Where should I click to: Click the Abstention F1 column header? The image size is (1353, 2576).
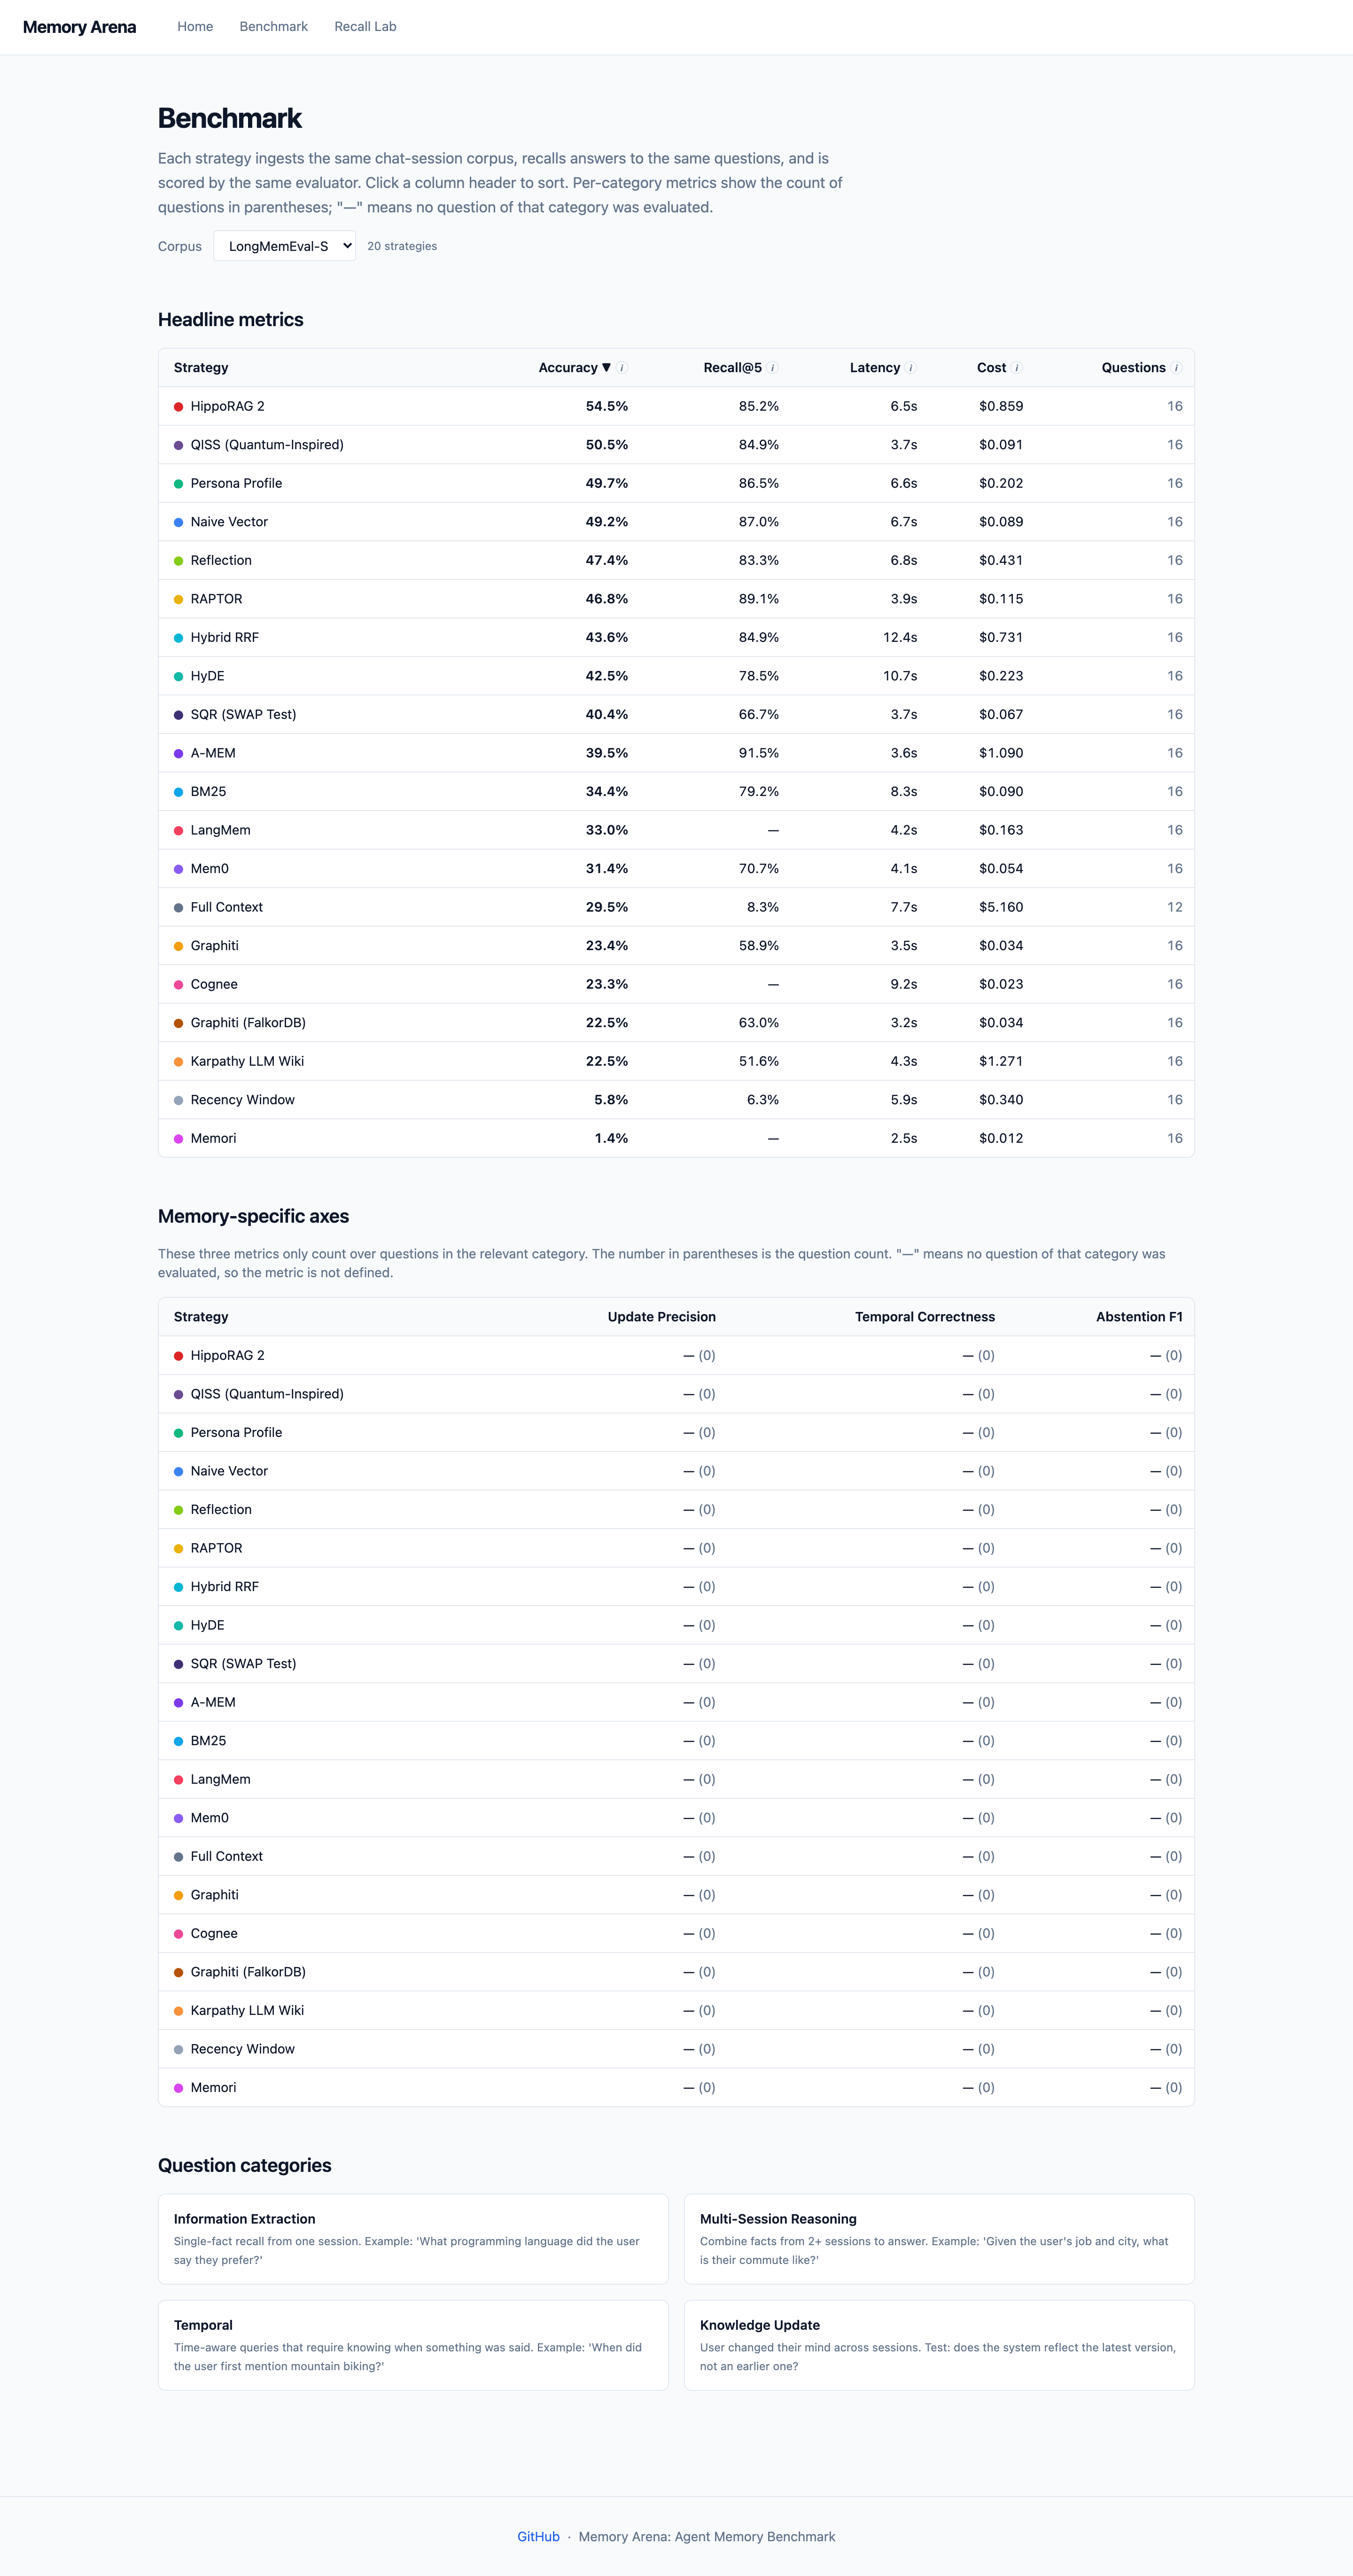pos(1139,1317)
